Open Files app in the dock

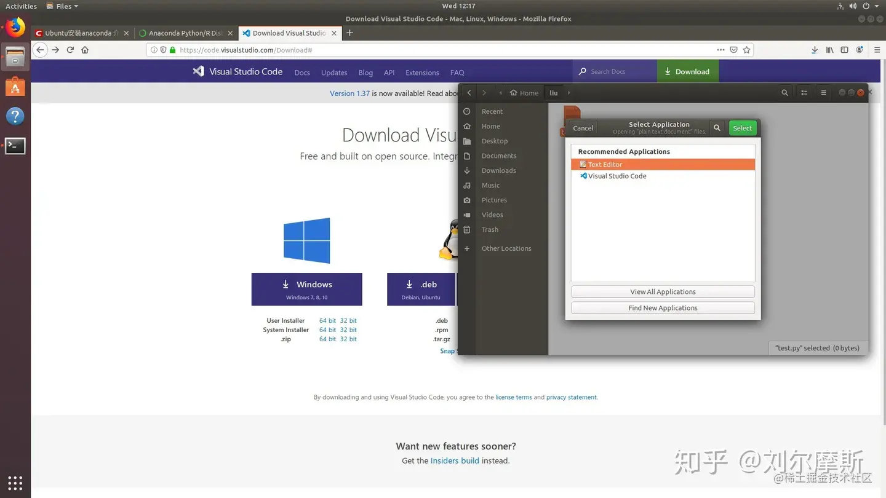tap(15, 57)
